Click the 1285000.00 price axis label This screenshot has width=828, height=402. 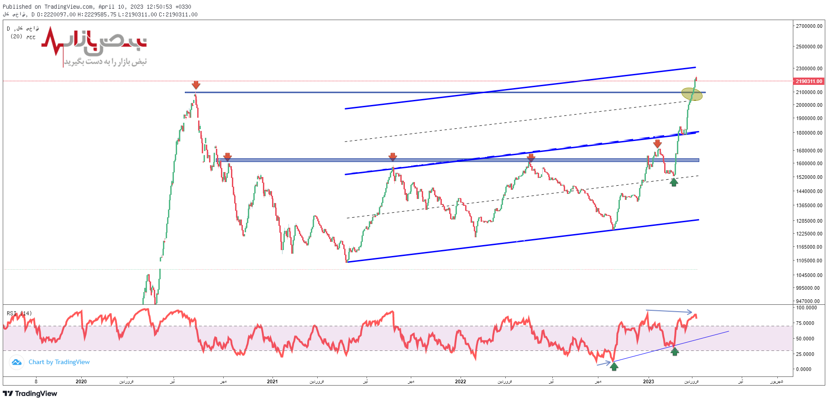point(809,221)
